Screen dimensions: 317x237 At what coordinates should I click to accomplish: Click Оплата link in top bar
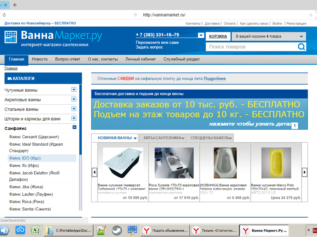tap(229, 24)
